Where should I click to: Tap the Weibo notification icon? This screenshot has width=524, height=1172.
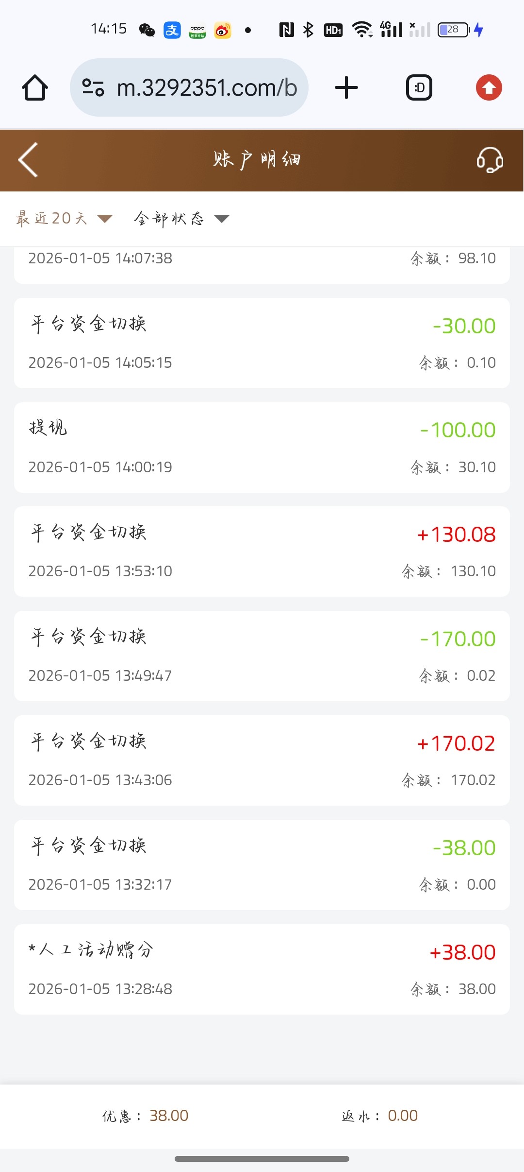[223, 30]
